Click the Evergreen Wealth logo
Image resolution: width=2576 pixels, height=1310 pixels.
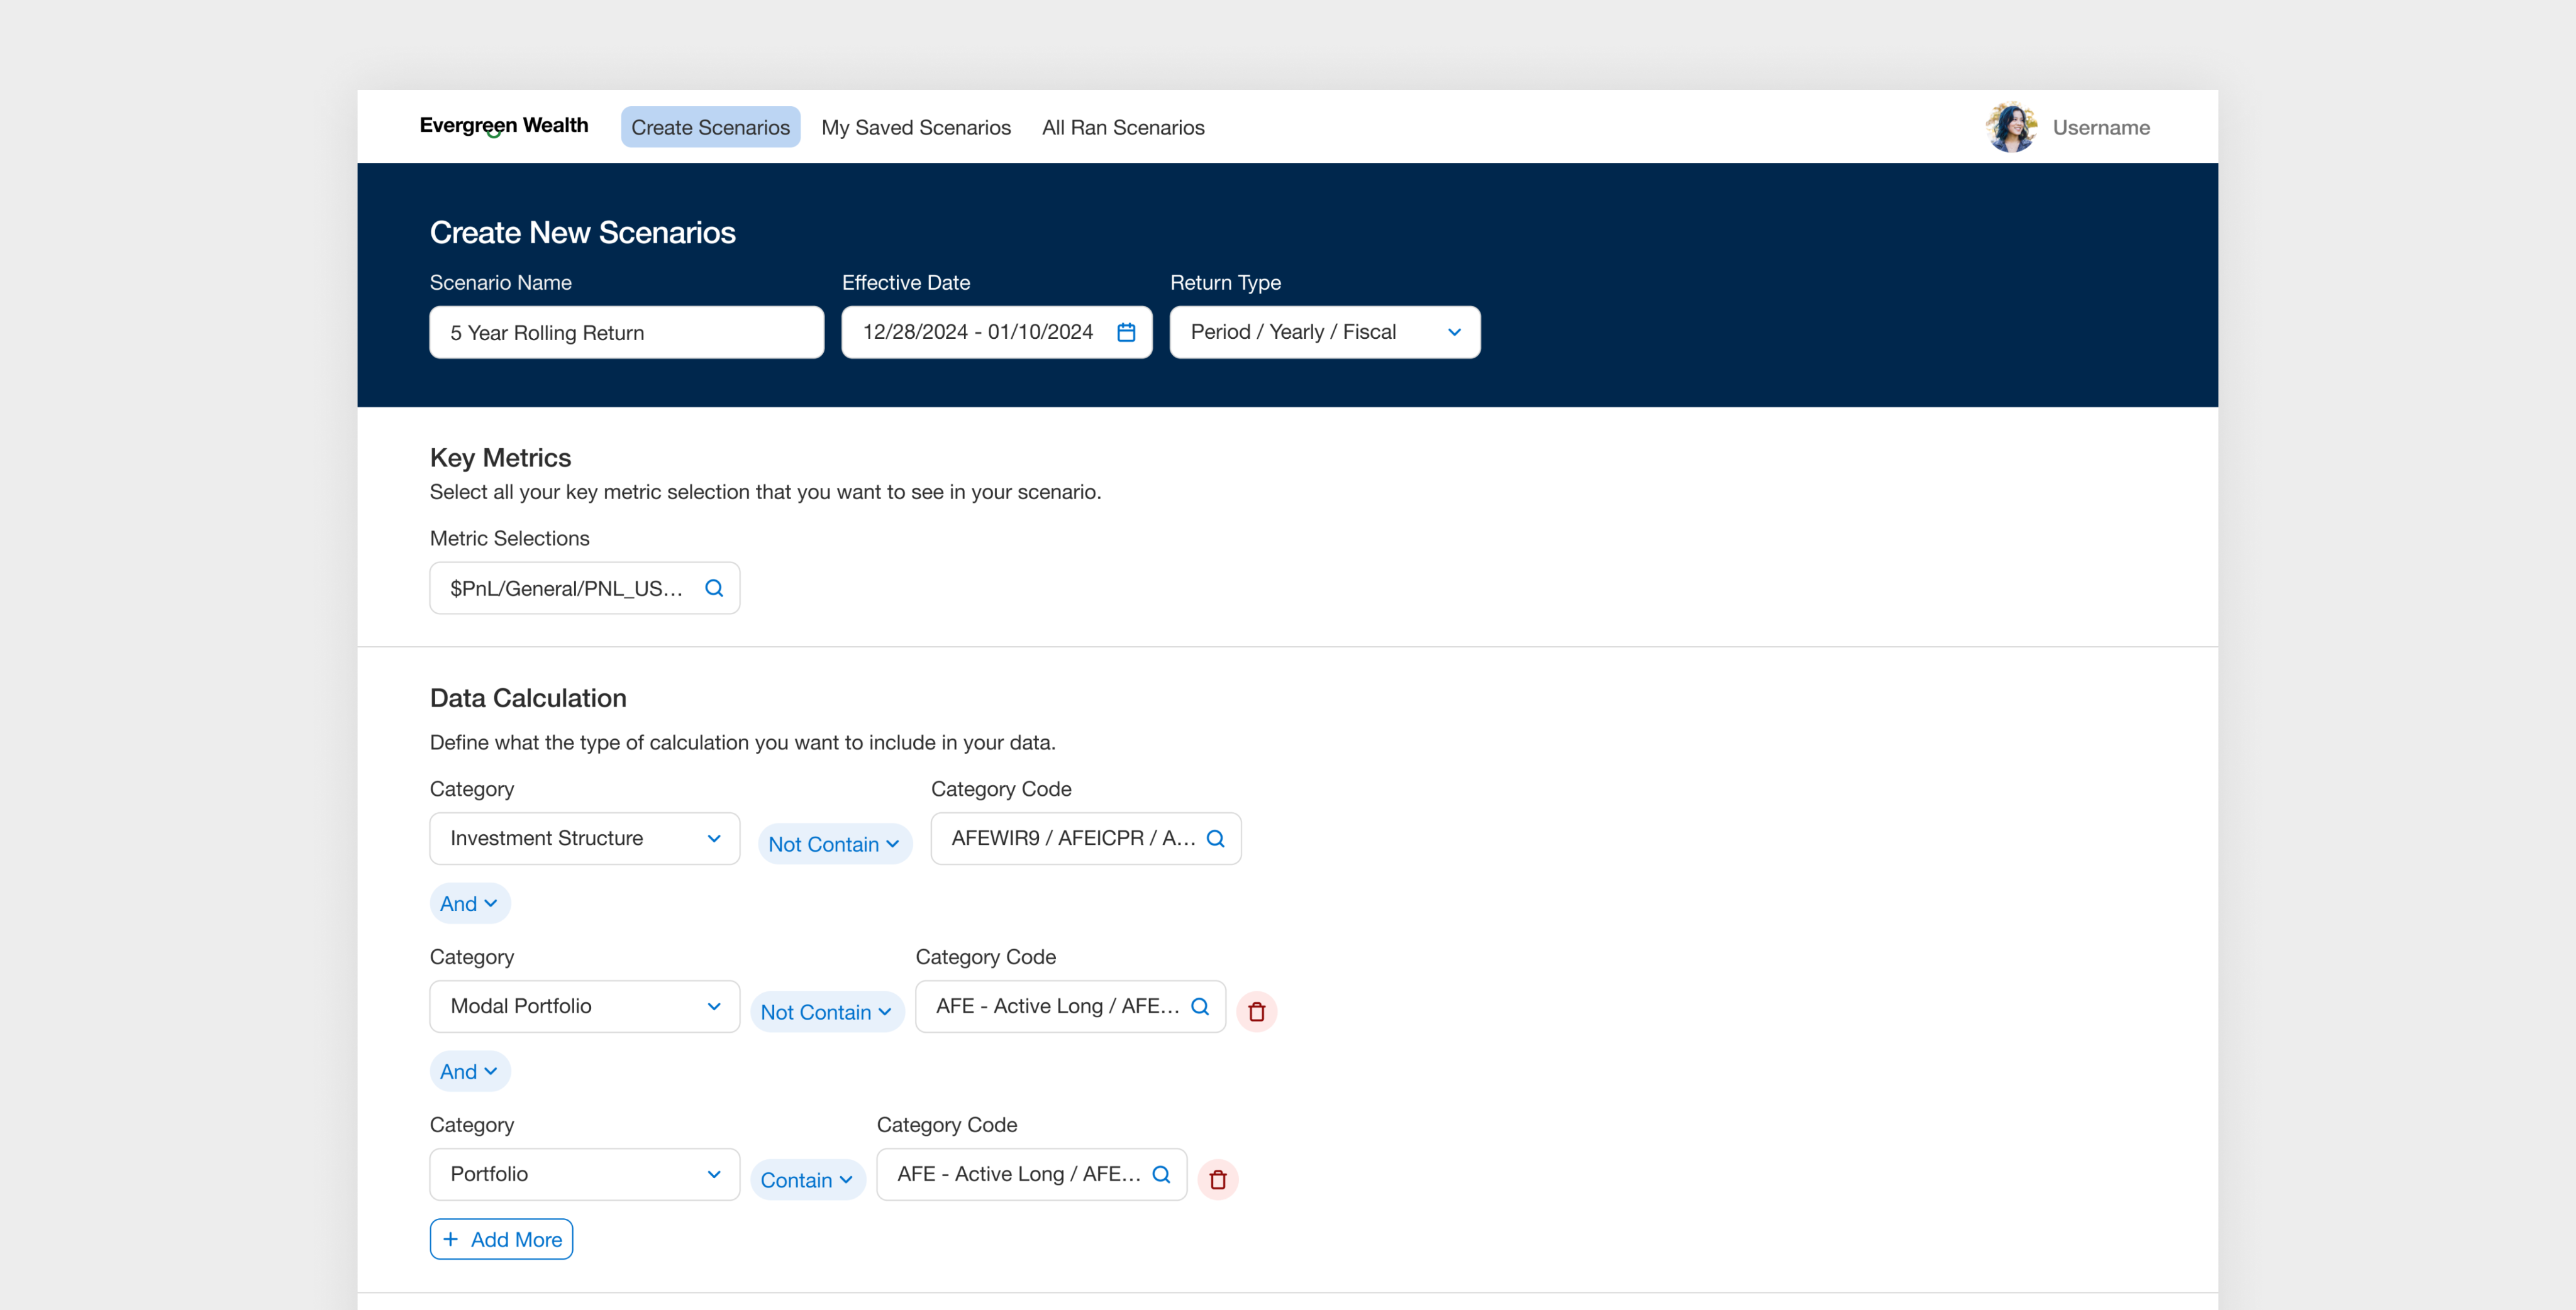click(504, 126)
